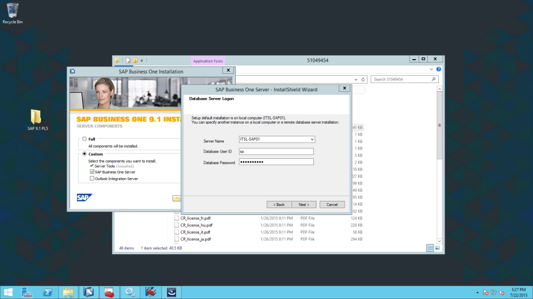
Task: Click the 228 KB size cell
Action: [356, 225]
